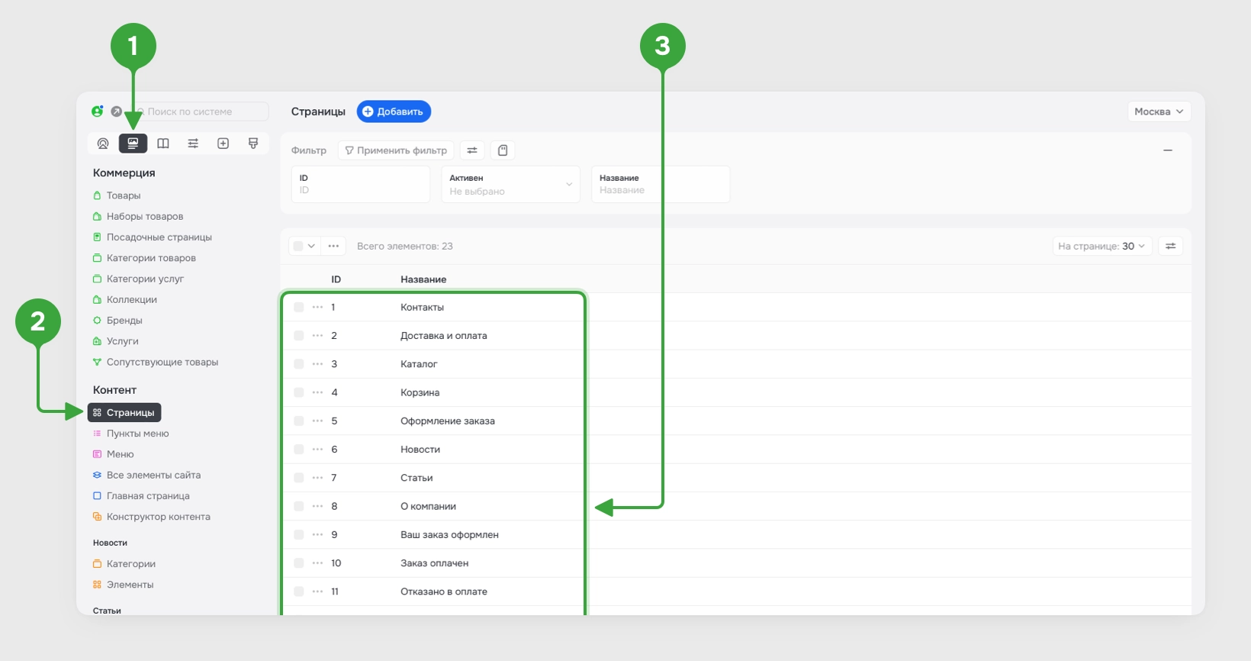The width and height of the screenshot is (1251, 661).
Task: Click the filter settings sliders icon
Action: coord(472,150)
